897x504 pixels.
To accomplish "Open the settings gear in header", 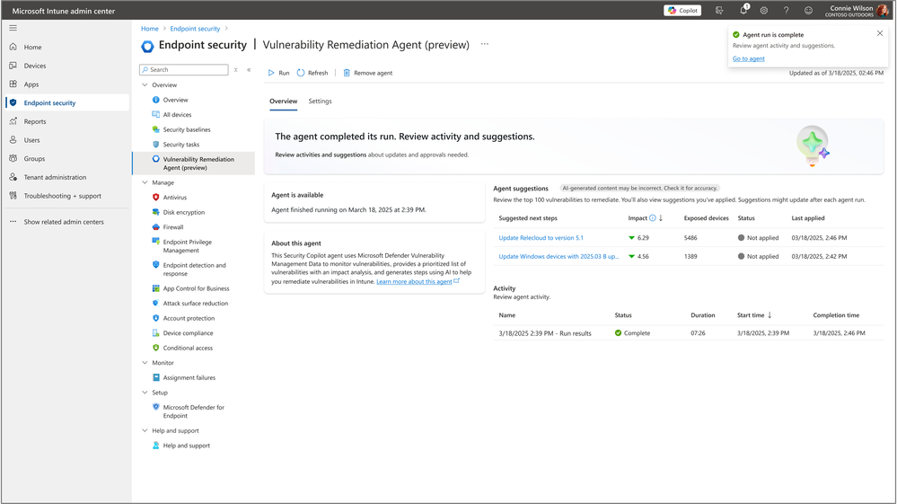I will 764,10.
